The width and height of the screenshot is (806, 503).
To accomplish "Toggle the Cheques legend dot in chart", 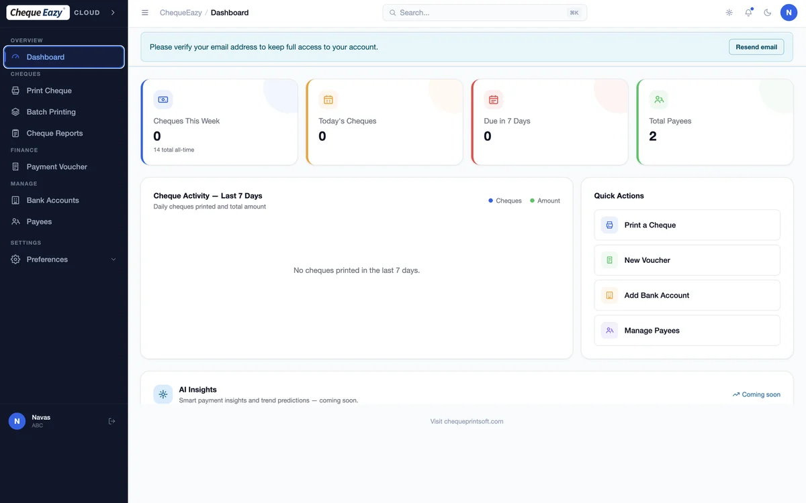I will [x=491, y=201].
